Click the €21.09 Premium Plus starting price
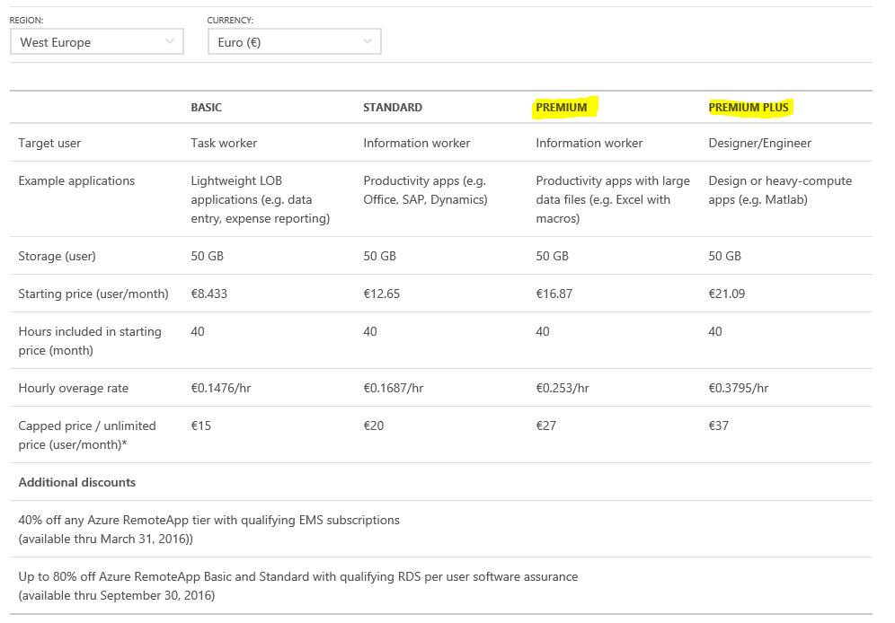The image size is (895, 623). tap(727, 294)
